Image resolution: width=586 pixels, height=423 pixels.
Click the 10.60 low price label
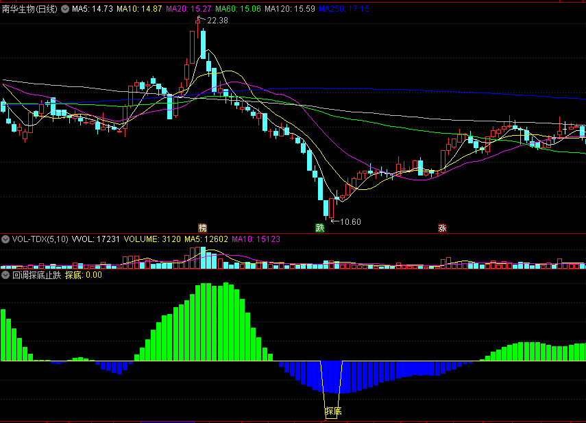point(350,222)
